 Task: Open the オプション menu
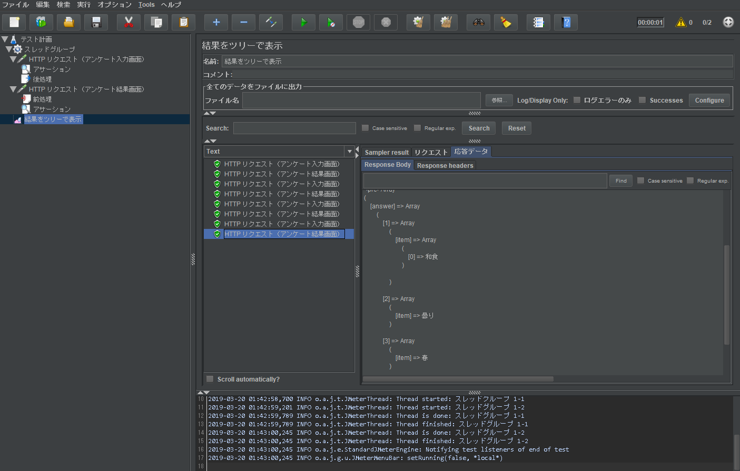(x=114, y=5)
